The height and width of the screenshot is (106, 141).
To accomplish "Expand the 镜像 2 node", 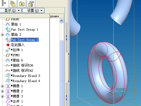I will [3, 91].
